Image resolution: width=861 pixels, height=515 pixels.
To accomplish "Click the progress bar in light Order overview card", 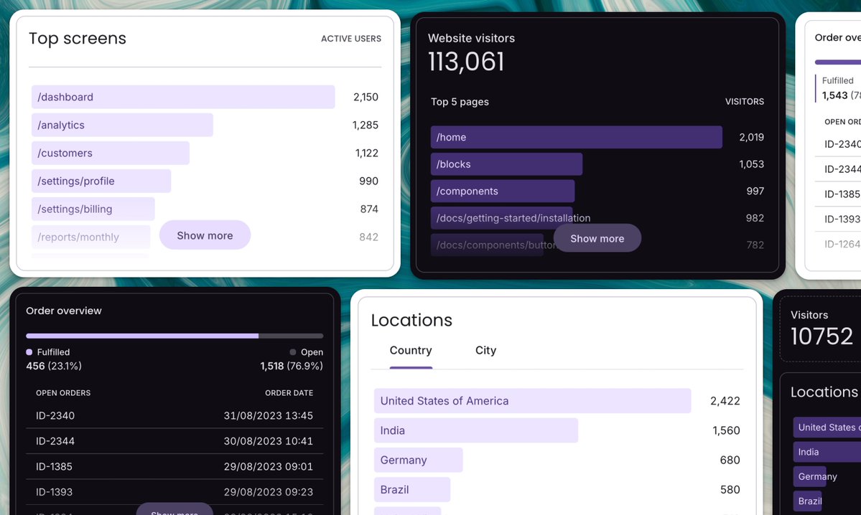I will tap(838, 62).
